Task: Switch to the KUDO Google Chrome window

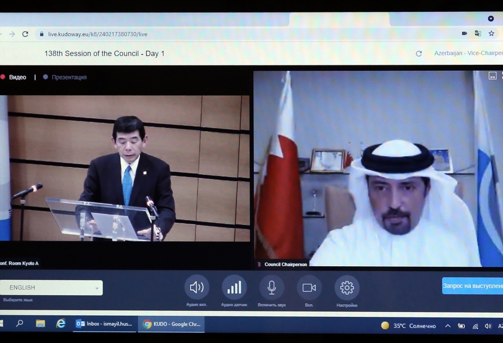Action: pos(171,324)
